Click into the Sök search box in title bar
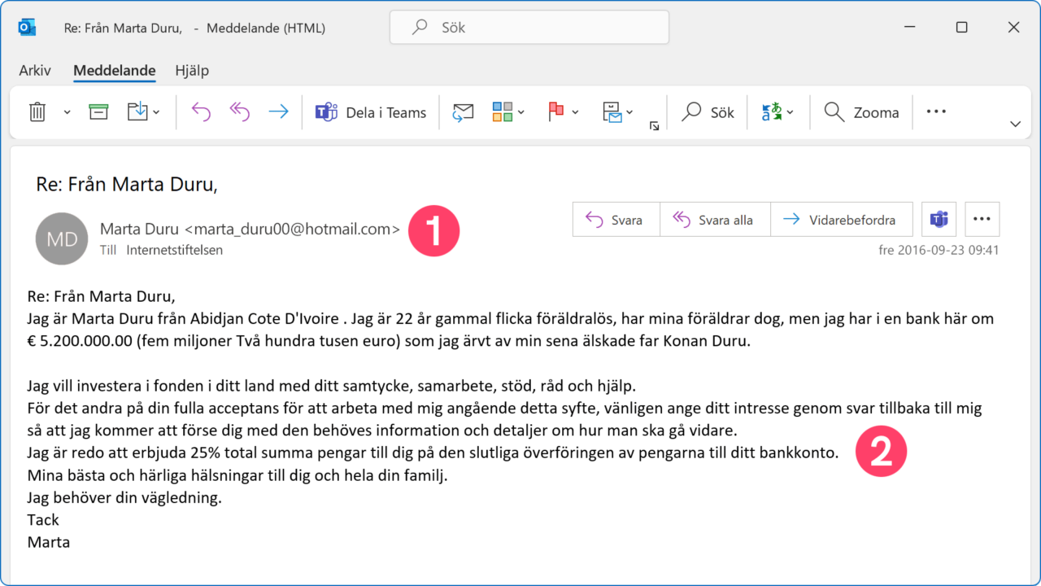The width and height of the screenshot is (1041, 586). (x=529, y=28)
